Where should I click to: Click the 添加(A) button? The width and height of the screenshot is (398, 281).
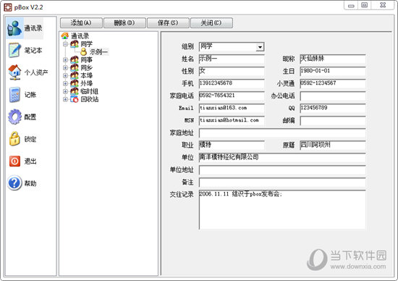point(81,23)
